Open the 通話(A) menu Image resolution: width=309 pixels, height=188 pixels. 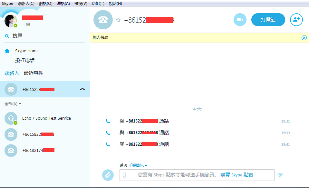coord(63,4)
